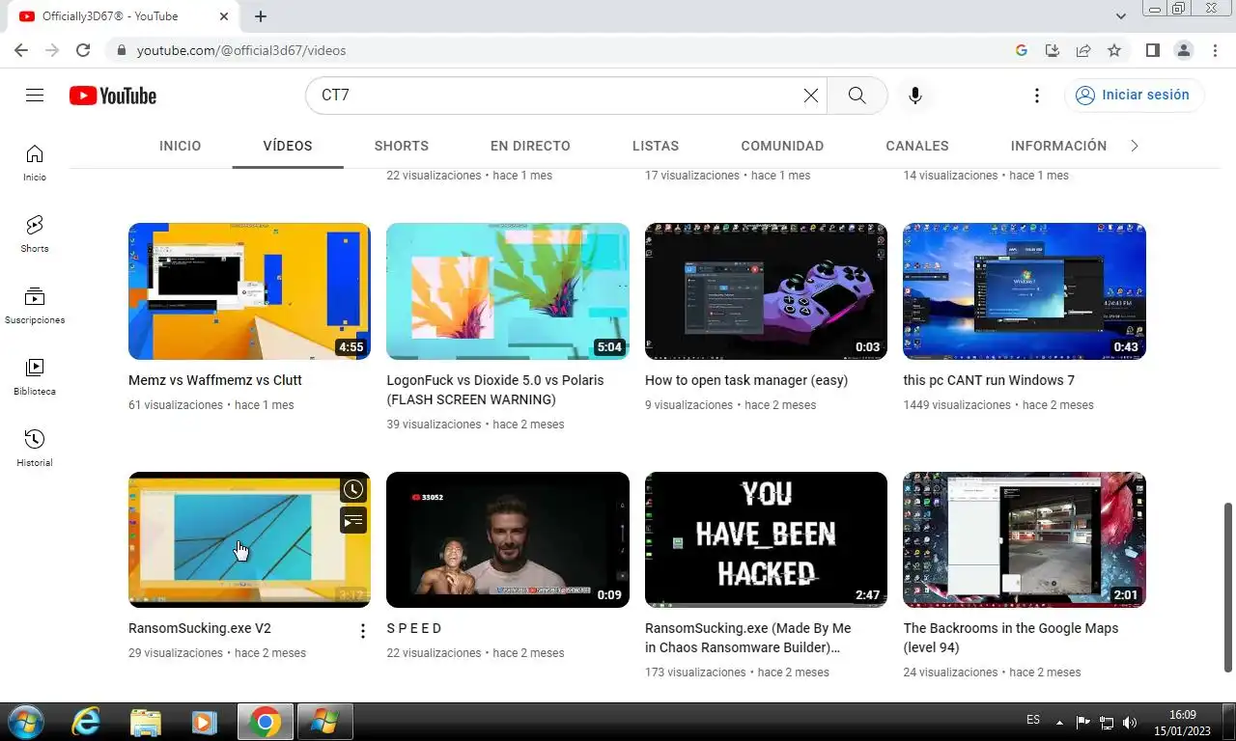Install app via address bar icon
1236x741 pixels.
pos(1053,50)
